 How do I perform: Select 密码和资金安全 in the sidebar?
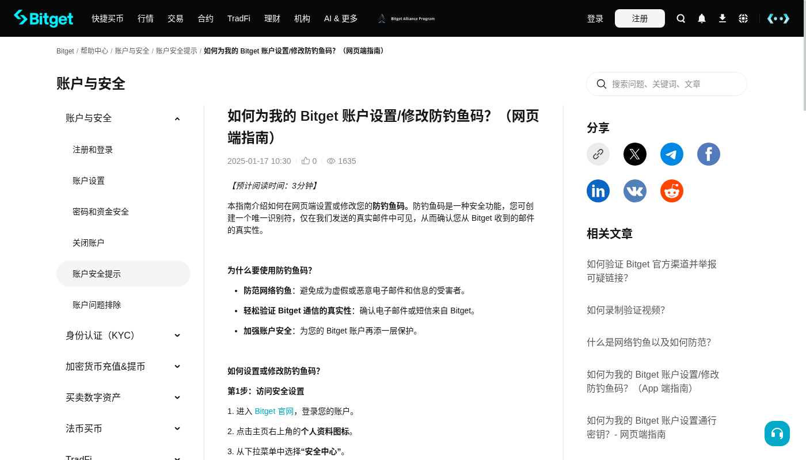(x=101, y=212)
